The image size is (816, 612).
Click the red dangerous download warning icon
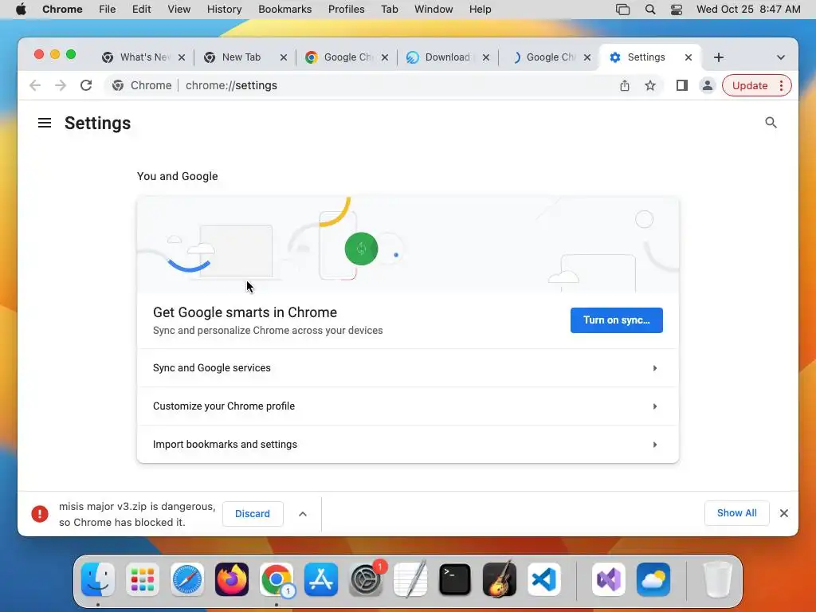[40, 514]
